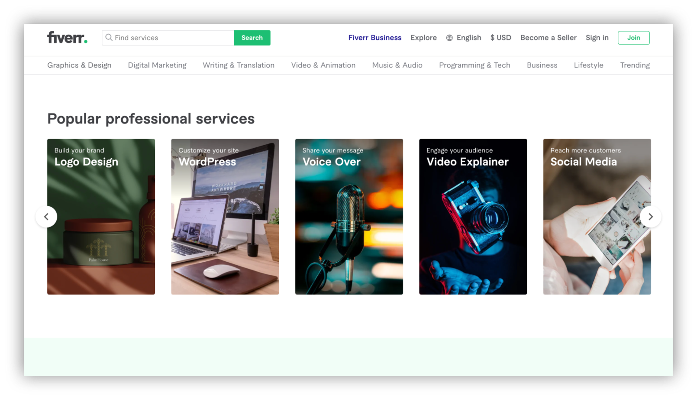The image size is (697, 400).
Task: Click the green Search button
Action: (252, 38)
